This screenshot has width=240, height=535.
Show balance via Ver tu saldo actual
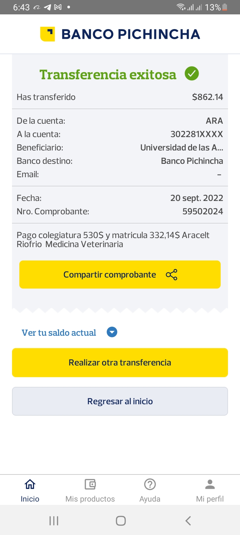[59, 333]
